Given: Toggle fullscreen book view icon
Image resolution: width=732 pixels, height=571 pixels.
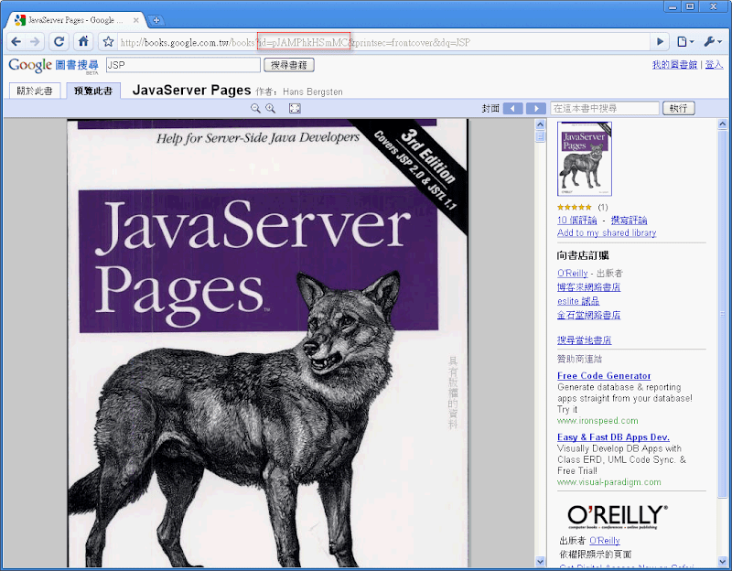Looking at the screenshot, I should pyautogui.click(x=295, y=108).
